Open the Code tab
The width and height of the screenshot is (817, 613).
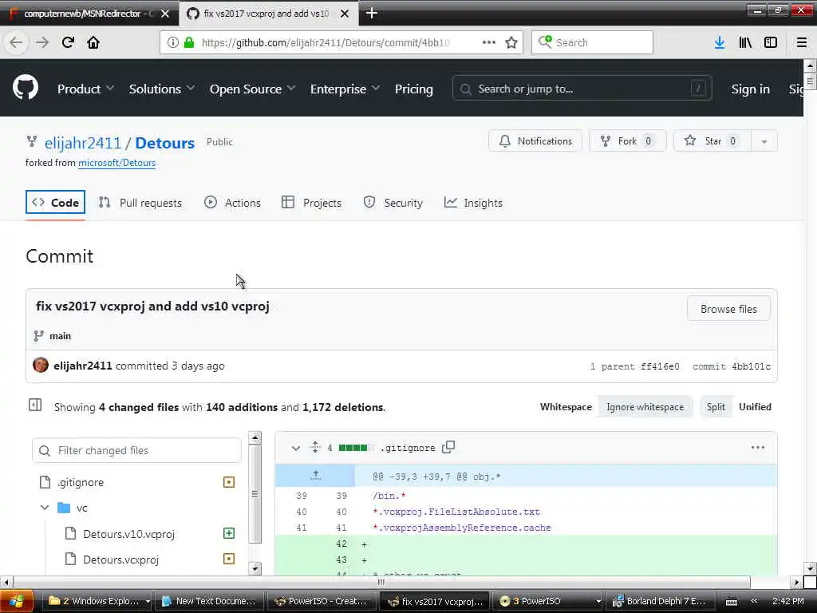55,202
